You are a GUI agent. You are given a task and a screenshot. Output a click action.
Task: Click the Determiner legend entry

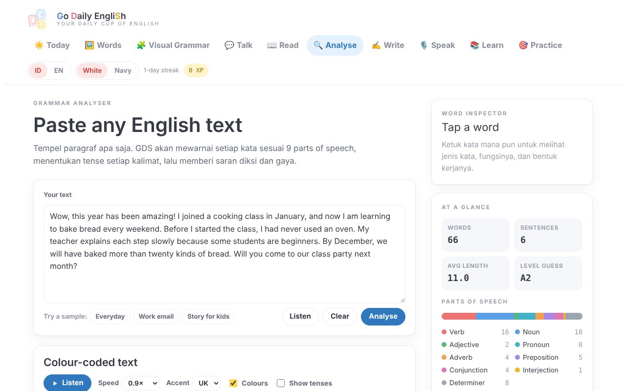tap(475, 383)
